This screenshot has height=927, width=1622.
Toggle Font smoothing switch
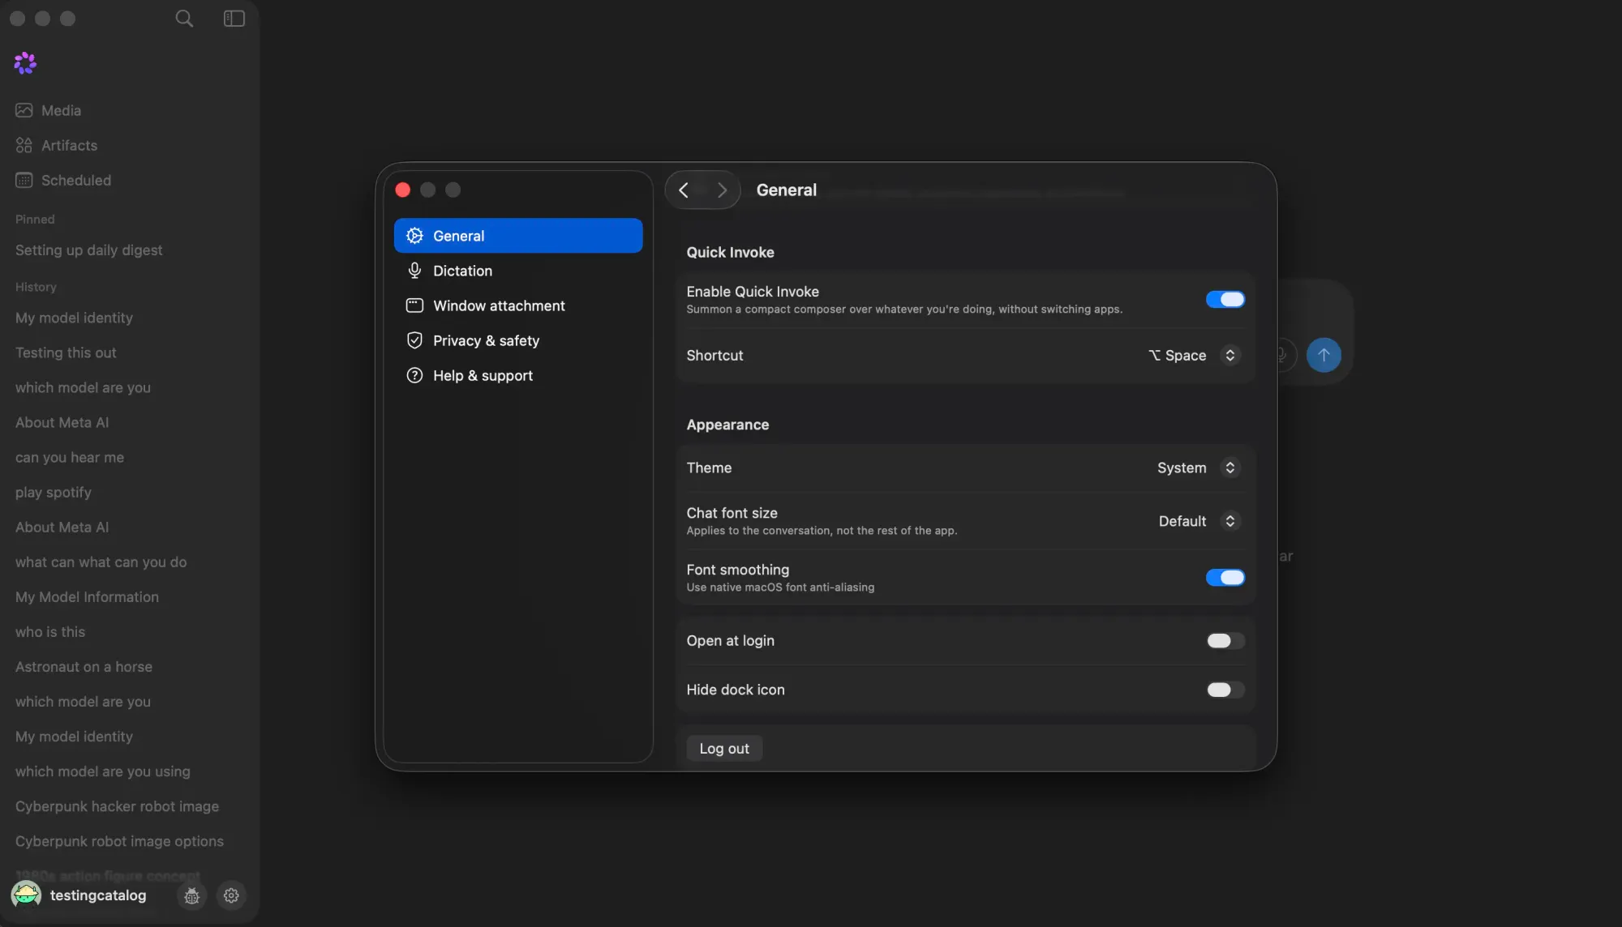click(x=1225, y=578)
